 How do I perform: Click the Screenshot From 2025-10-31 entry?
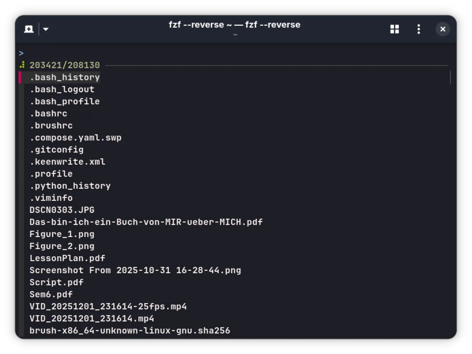tap(135, 270)
